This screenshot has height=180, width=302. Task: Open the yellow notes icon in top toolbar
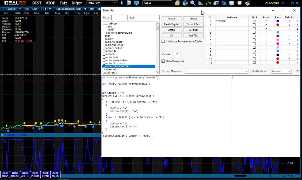click(x=177, y=3)
